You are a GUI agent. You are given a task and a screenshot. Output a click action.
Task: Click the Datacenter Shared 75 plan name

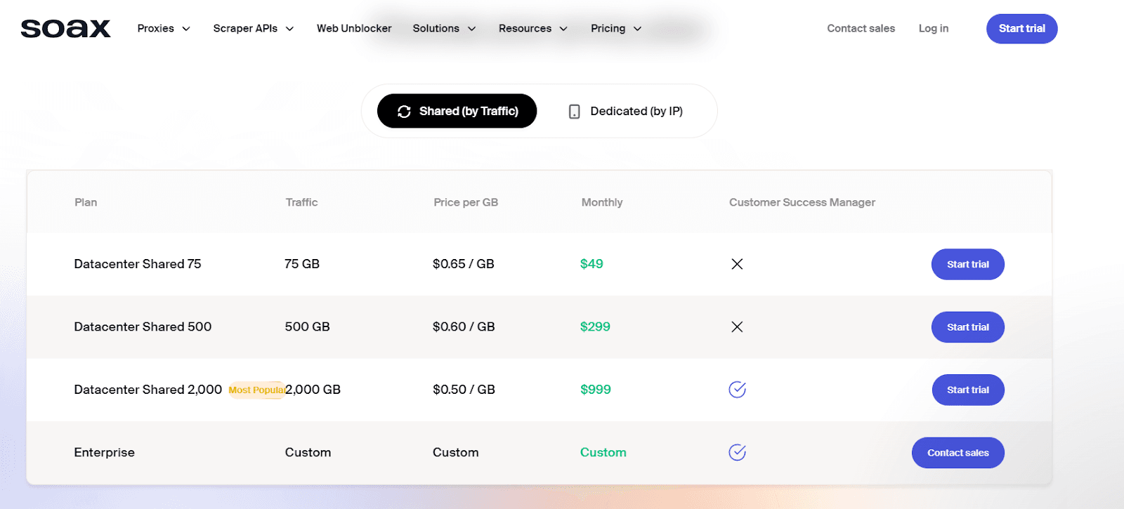138,264
